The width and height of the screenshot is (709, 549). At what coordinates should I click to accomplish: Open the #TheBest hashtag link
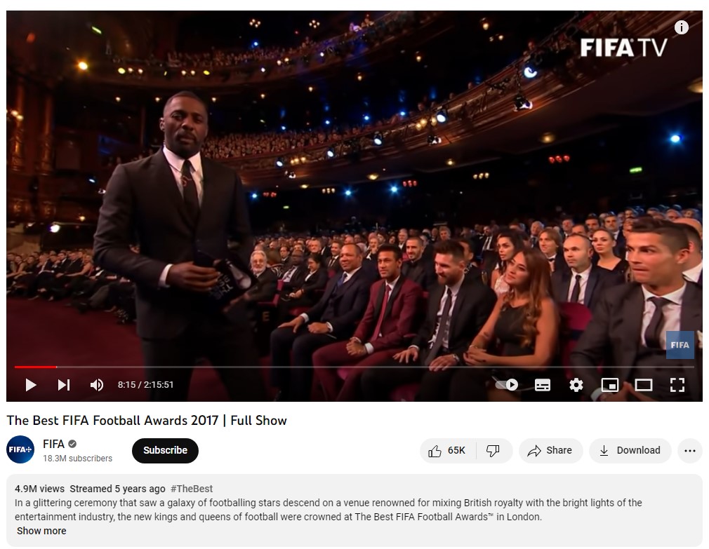(192, 489)
